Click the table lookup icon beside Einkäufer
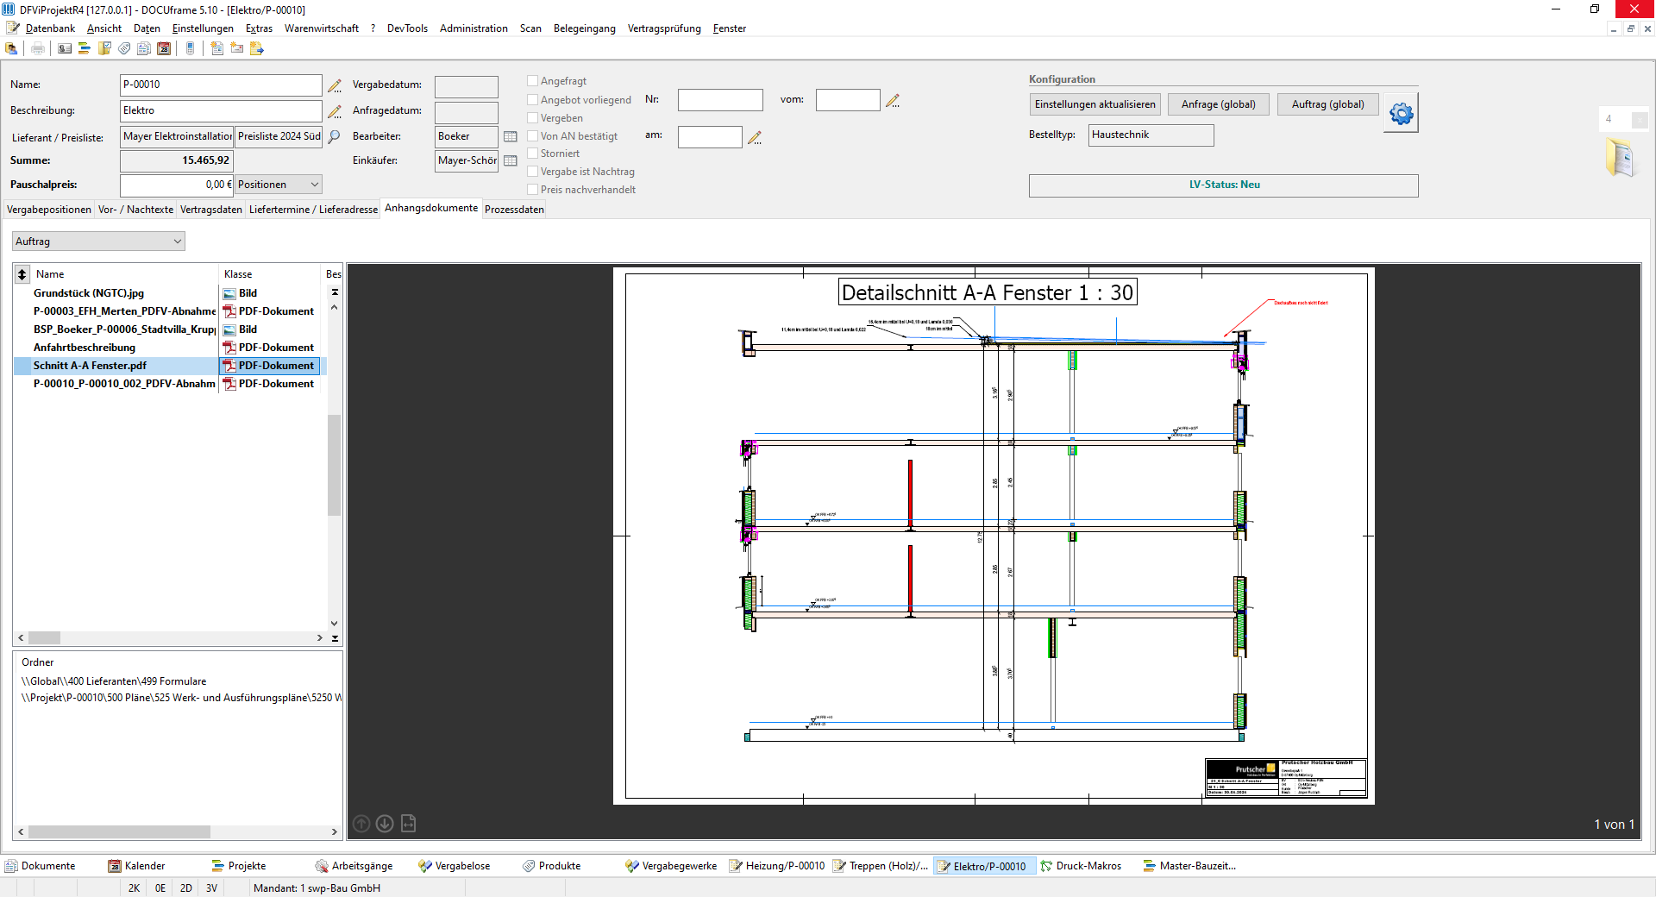Viewport: 1656px width, 897px height. click(511, 160)
